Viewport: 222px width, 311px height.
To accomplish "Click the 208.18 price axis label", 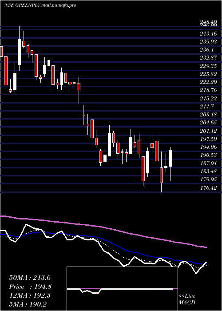I will (x=208, y=115).
